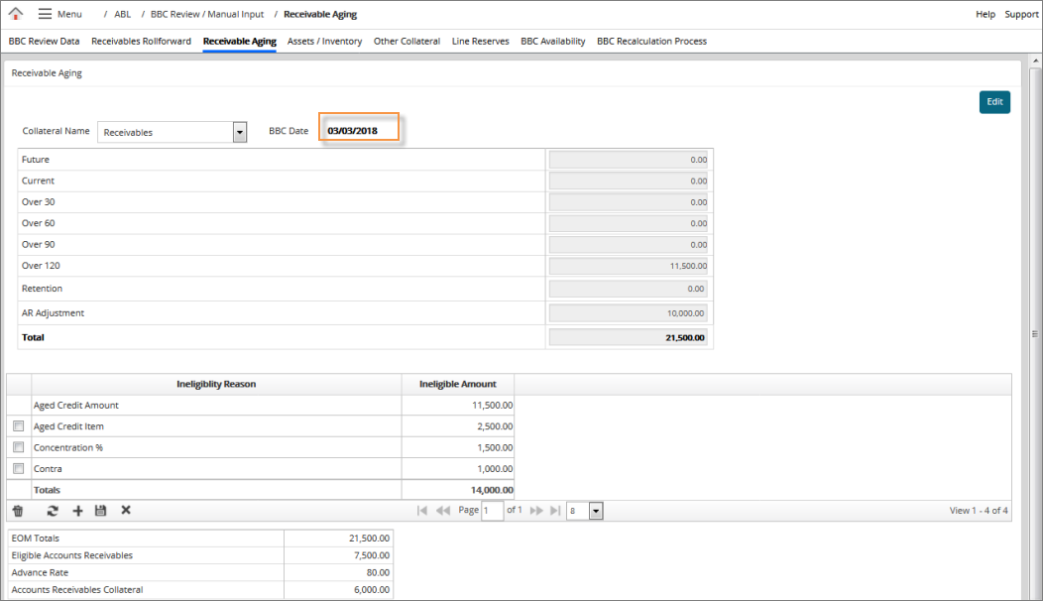Click the page number input field

492,511
